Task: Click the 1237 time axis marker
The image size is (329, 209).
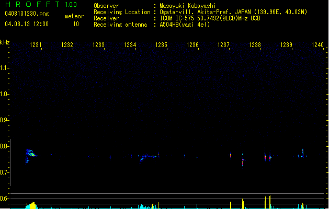Action: 223,45
